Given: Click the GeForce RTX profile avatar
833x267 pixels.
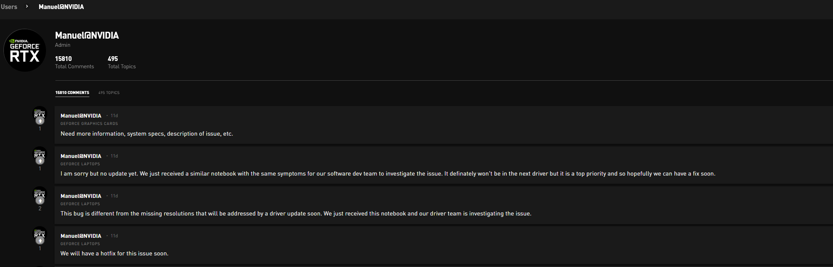Looking at the screenshot, I should click(x=24, y=50).
